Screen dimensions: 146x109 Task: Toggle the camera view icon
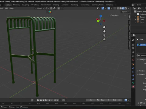pyautogui.click(x=104, y=35)
